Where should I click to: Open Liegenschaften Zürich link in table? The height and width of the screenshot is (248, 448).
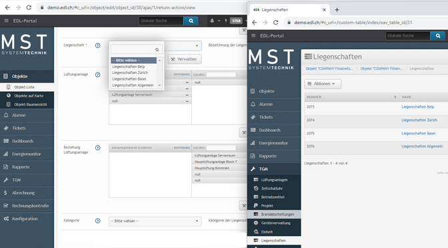coord(419,120)
